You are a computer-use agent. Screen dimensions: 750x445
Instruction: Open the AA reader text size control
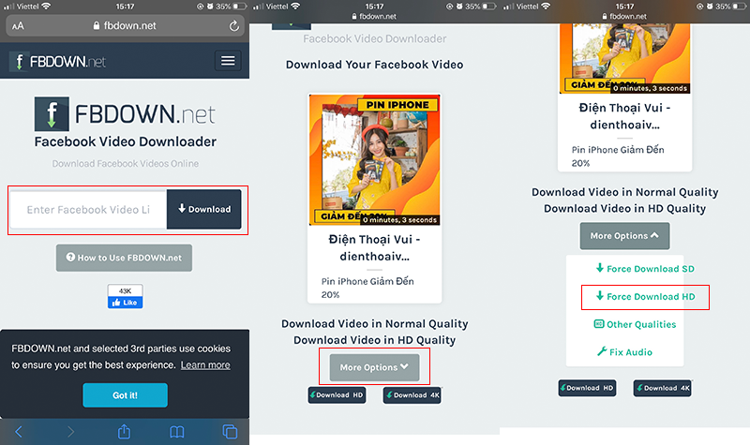click(x=18, y=26)
